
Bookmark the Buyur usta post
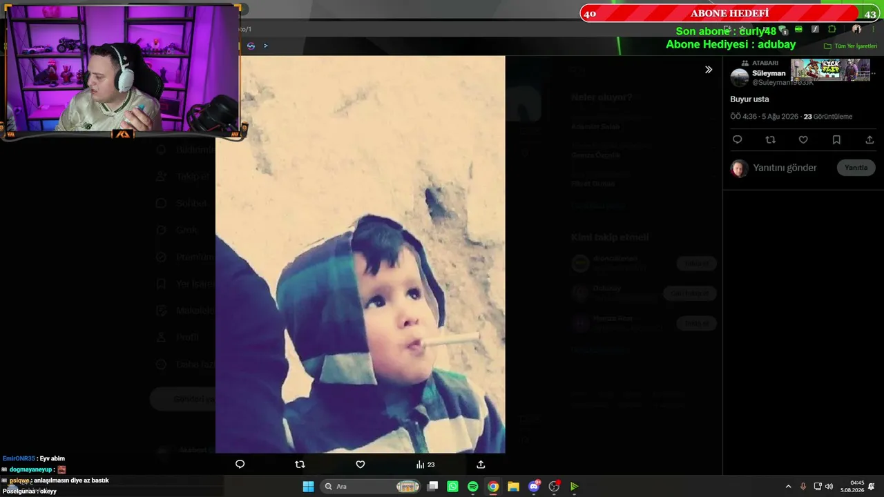(836, 139)
